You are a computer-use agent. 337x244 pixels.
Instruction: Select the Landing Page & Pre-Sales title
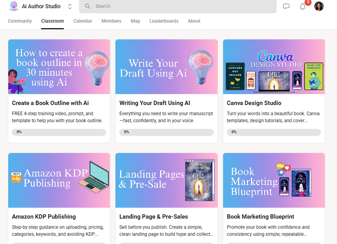153,217
